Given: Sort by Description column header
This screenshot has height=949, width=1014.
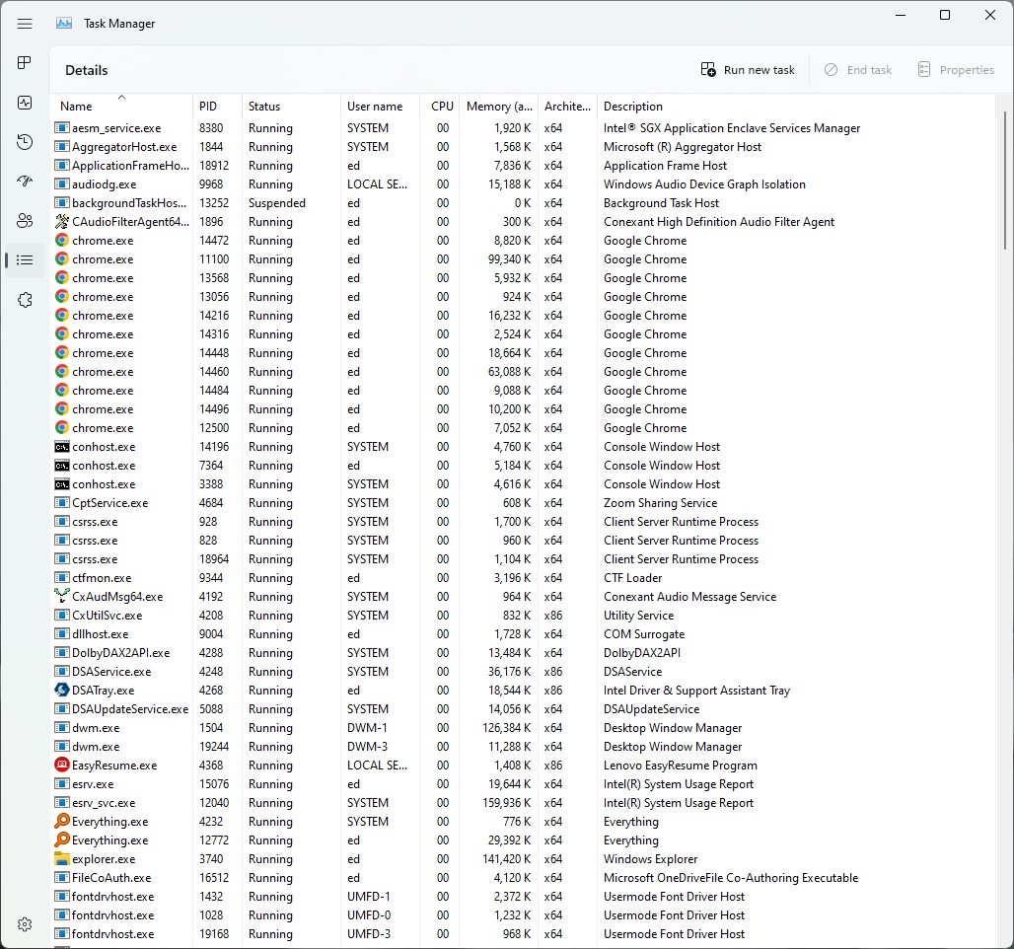Looking at the screenshot, I should tap(795, 107).
